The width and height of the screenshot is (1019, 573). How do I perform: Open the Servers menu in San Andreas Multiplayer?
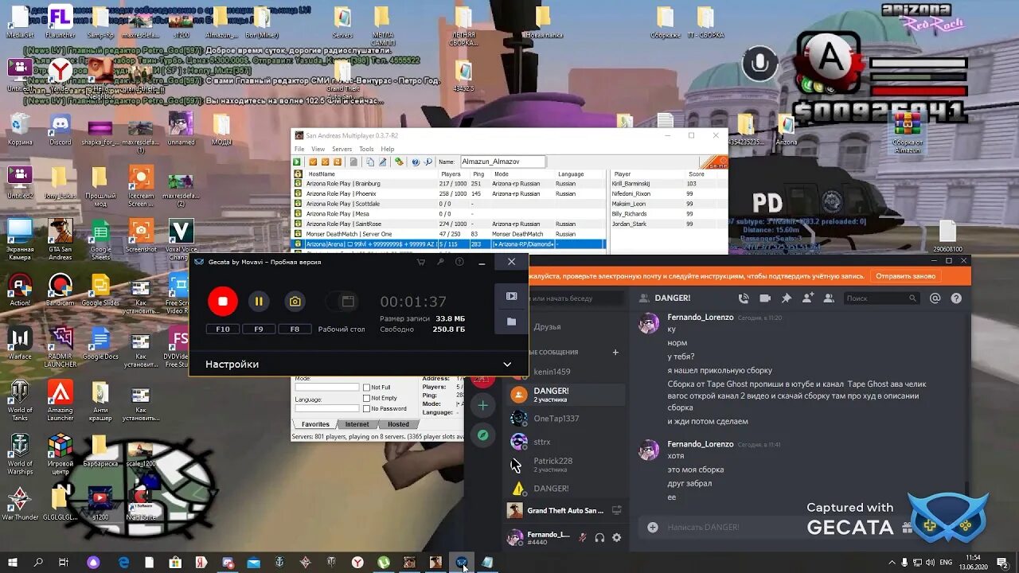[342, 149]
